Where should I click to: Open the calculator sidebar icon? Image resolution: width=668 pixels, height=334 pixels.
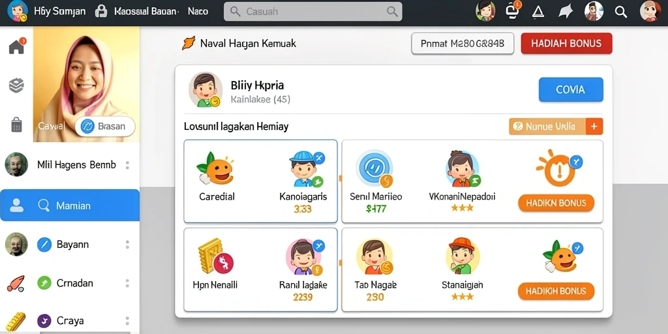pos(16,125)
